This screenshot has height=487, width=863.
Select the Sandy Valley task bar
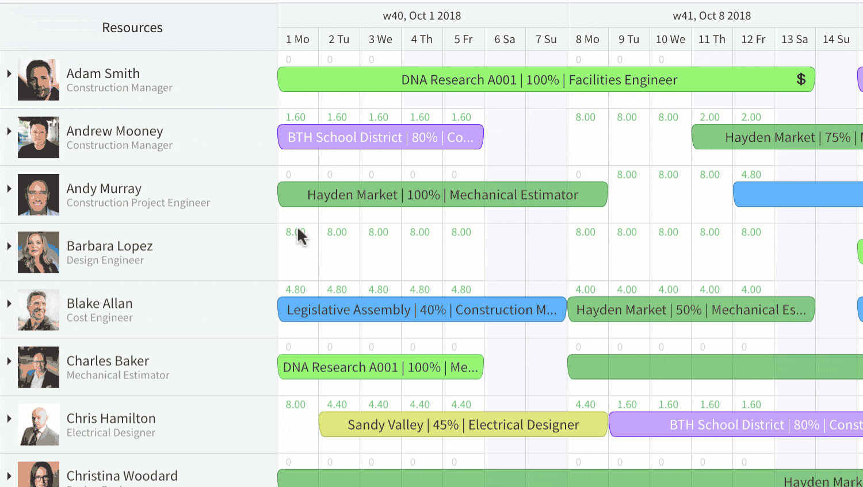click(x=463, y=424)
